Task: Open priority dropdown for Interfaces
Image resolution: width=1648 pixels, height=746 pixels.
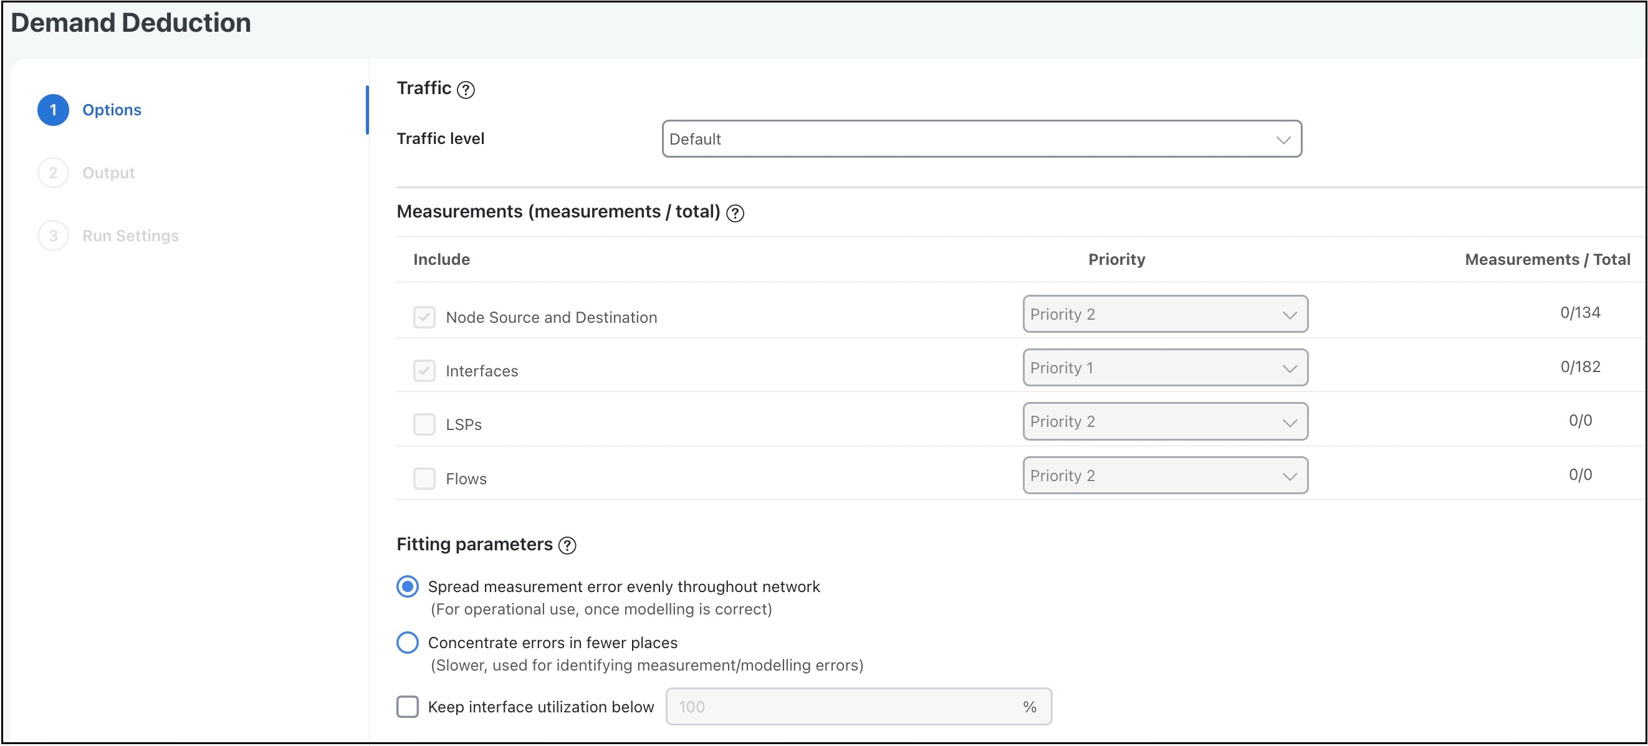Action: point(1165,368)
